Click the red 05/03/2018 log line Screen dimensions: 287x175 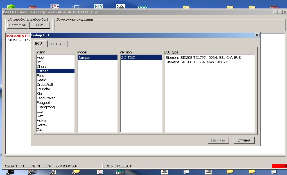[x=18, y=36]
